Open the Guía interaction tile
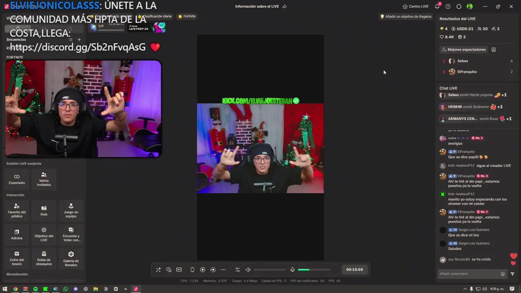This screenshot has height=293, width=521. (x=44, y=210)
